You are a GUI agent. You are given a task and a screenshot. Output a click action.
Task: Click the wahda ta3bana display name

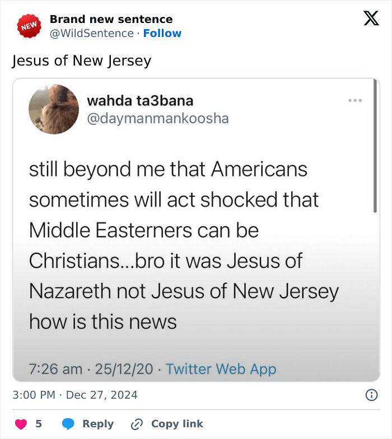[x=140, y=101]
